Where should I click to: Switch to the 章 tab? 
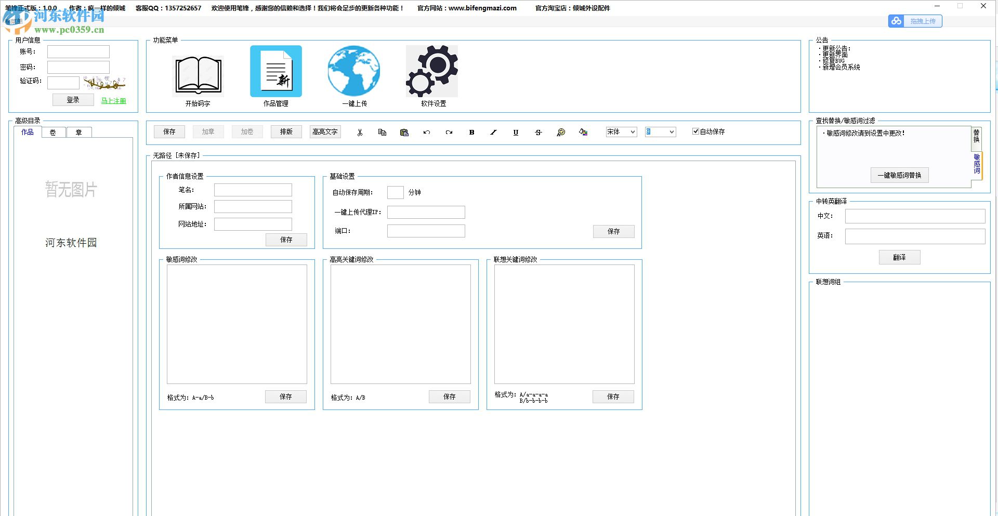tap(80, 132)
